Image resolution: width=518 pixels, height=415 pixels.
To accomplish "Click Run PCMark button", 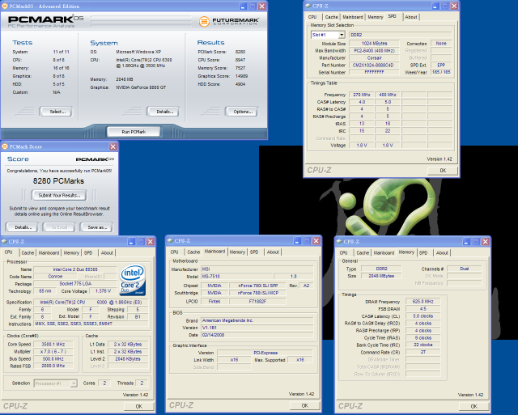I will tap(134, 132).
